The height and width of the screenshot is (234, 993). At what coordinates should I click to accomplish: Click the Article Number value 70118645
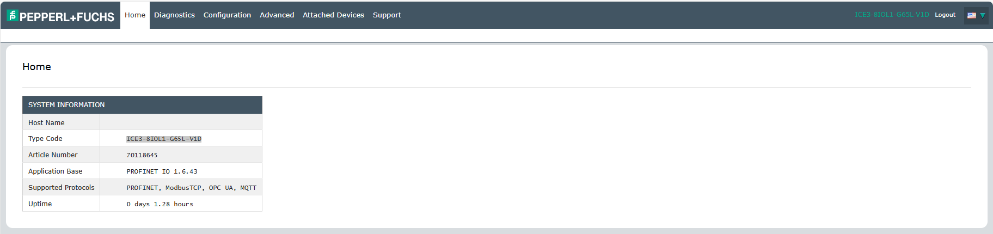point(142,155)
